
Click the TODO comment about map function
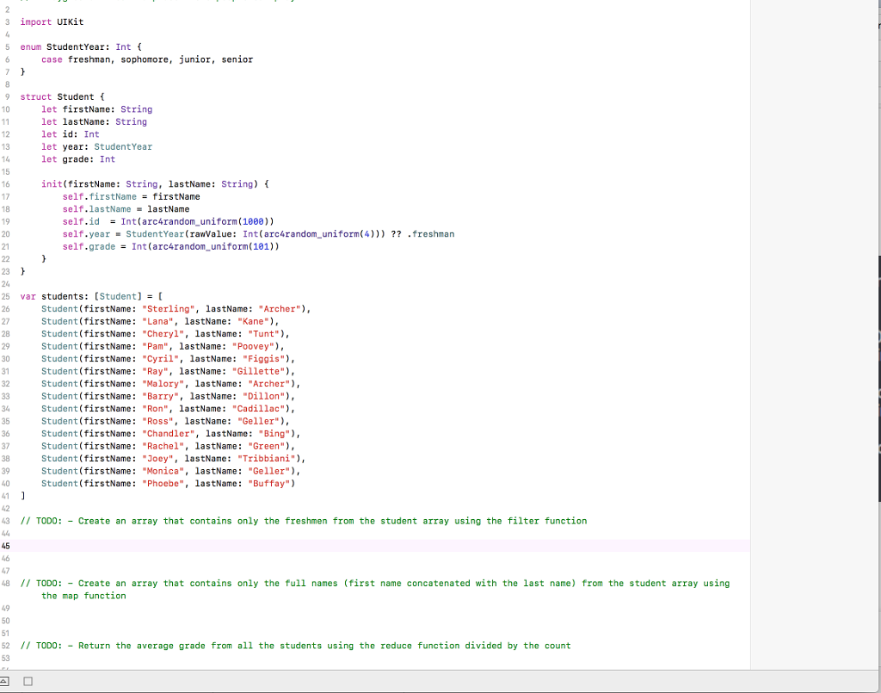point(344,583)
